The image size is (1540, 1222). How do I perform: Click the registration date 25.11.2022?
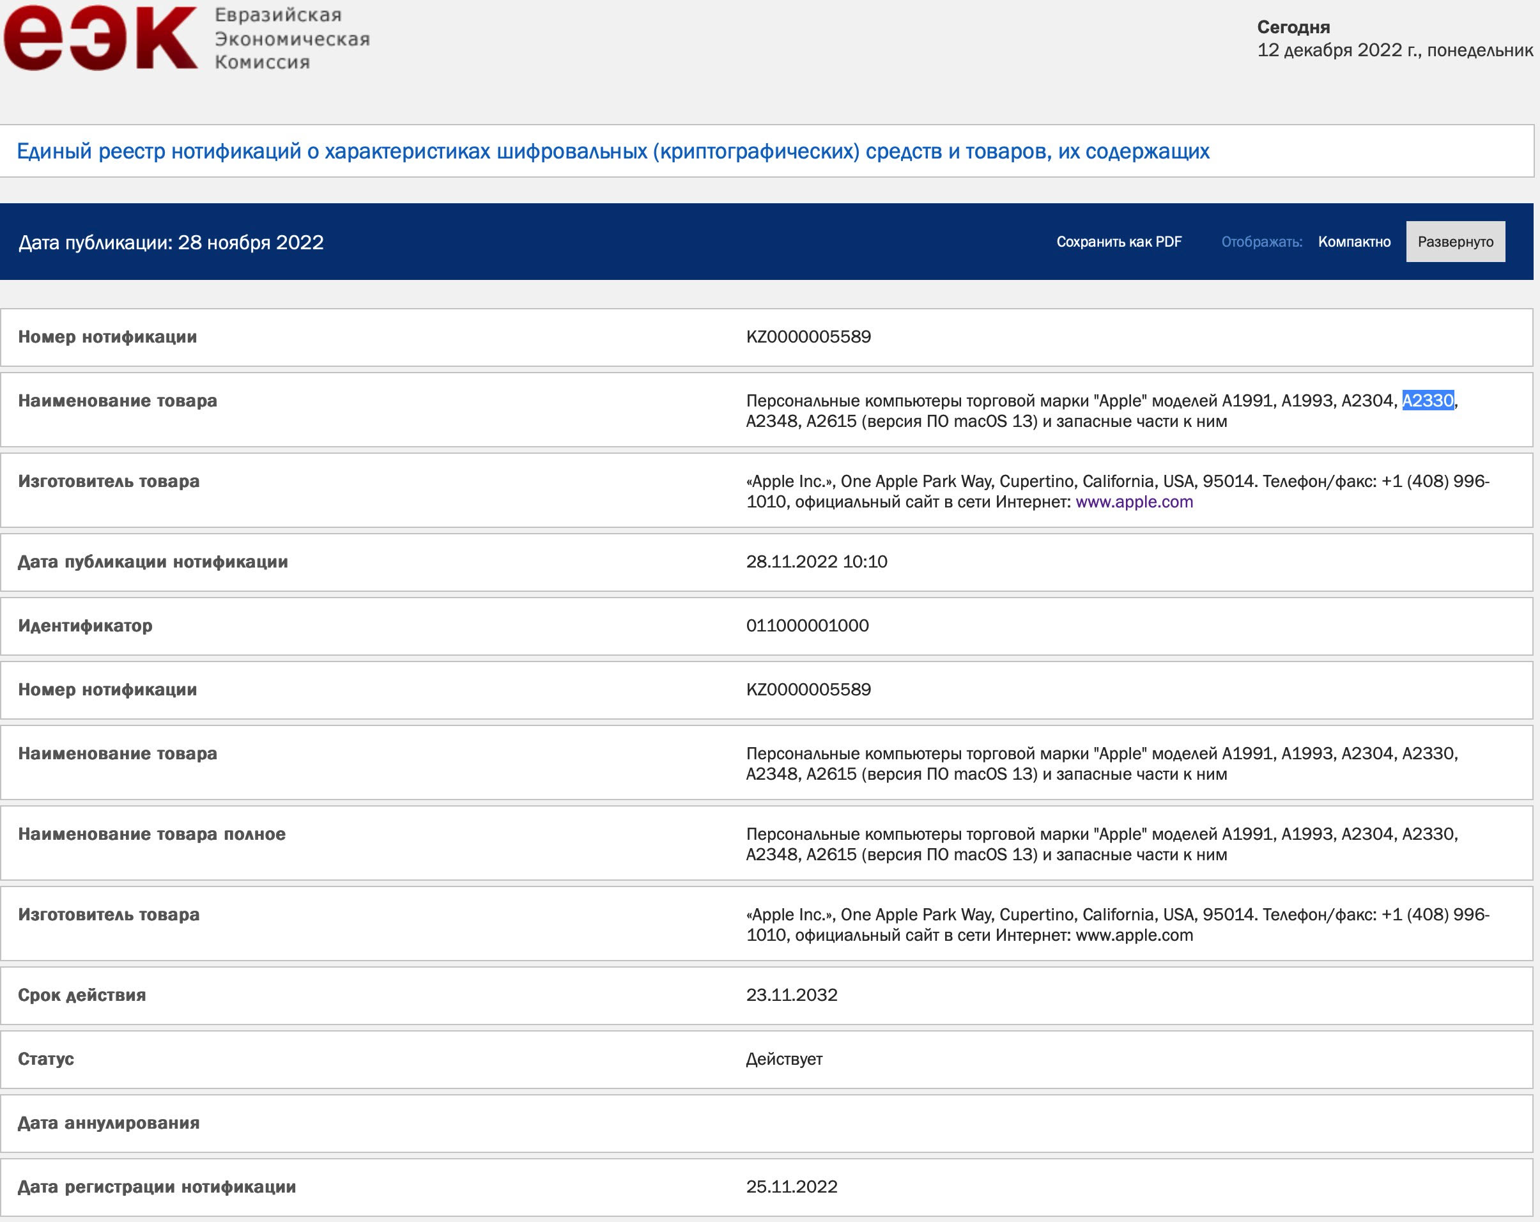[792, 1186]
